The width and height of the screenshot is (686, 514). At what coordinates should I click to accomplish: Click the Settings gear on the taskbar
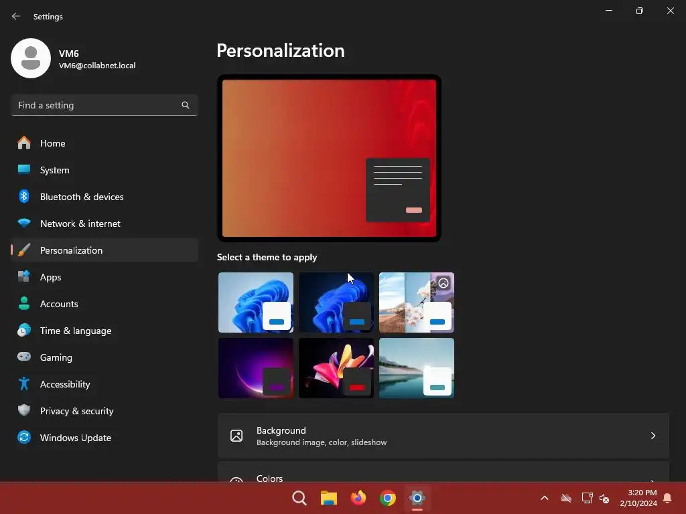coord(417,498)
